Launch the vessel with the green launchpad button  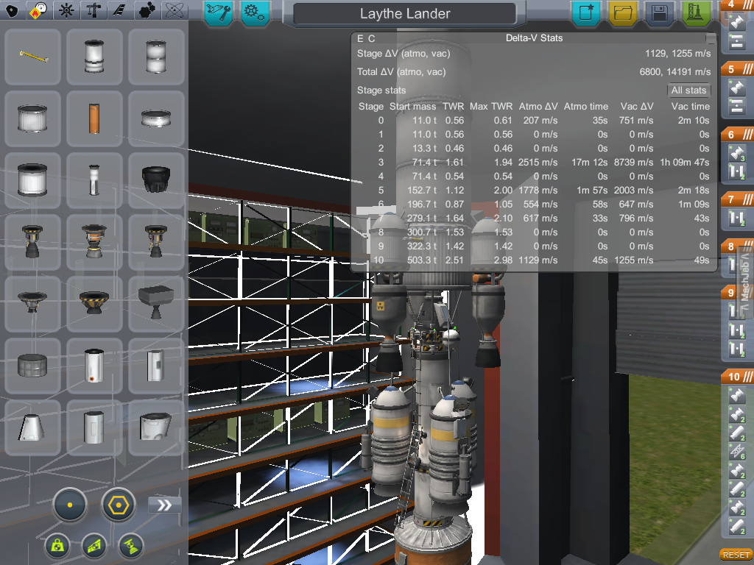tap(695, 12)
